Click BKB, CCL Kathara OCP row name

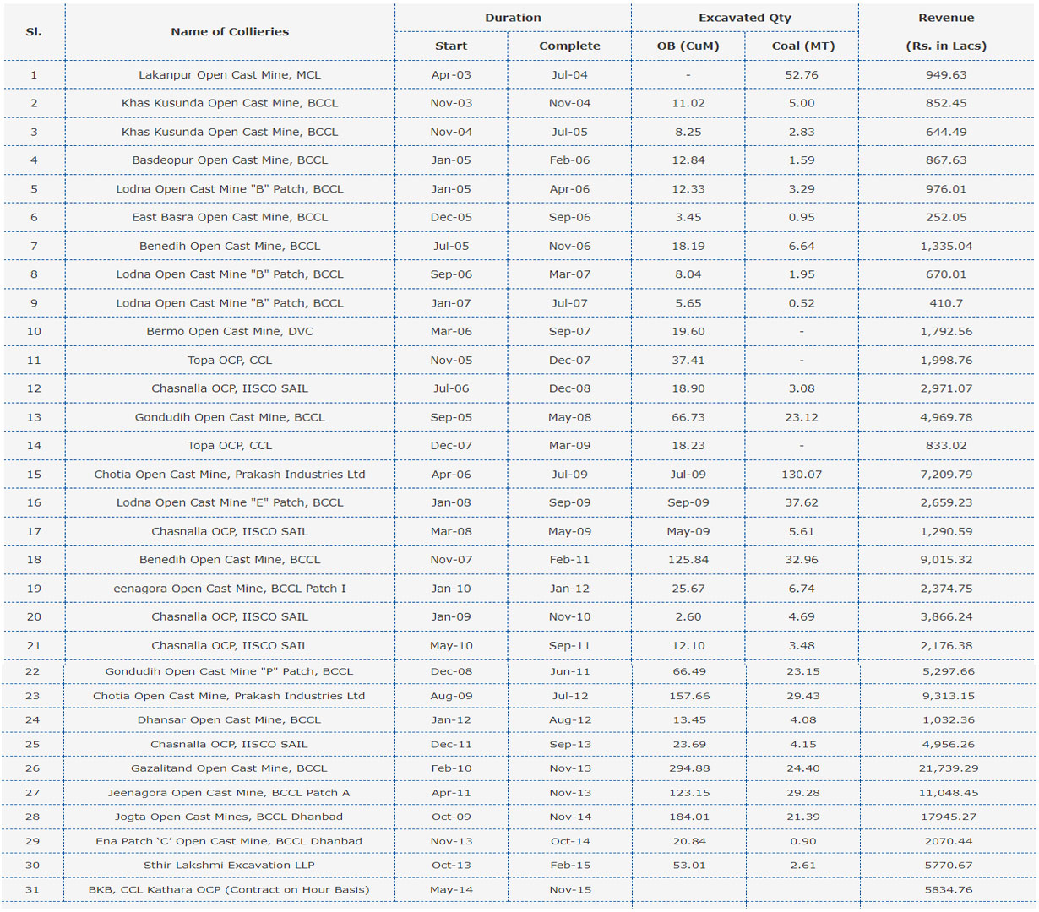pyautogui.click(x=229, y=890)
